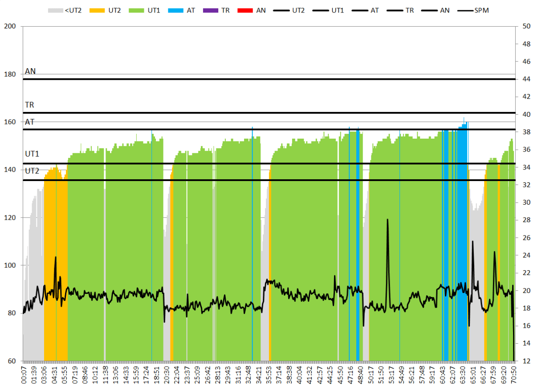Click the 100 value on the left axis

pos(9,265)
